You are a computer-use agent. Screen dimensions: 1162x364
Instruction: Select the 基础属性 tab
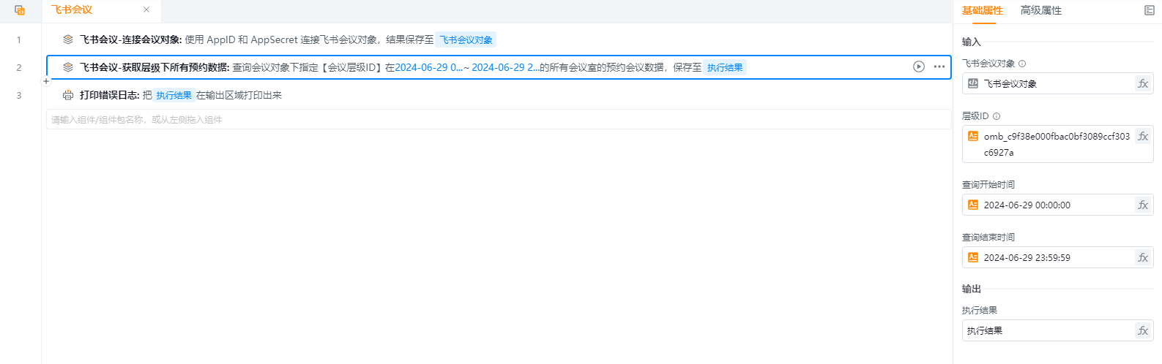pyautogui.click(x=982, y=10)
